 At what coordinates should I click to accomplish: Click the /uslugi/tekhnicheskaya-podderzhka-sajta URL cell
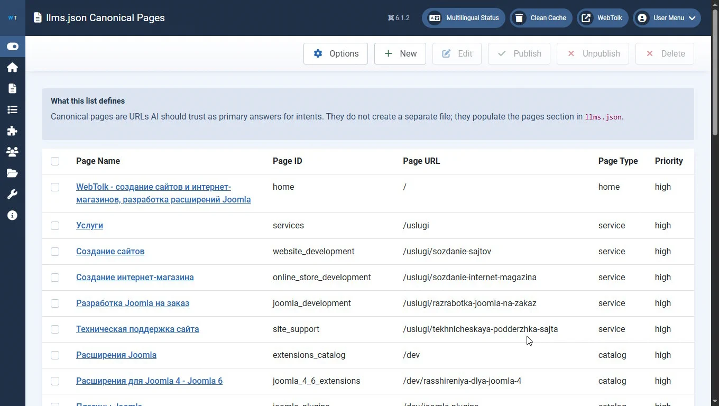click(x=481, y=329)
